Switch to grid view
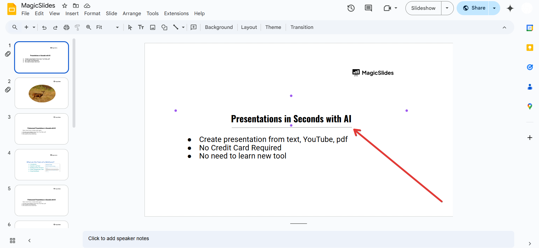Screen dimensions: 539x248 pyautogui.click(x=12, y=241)
